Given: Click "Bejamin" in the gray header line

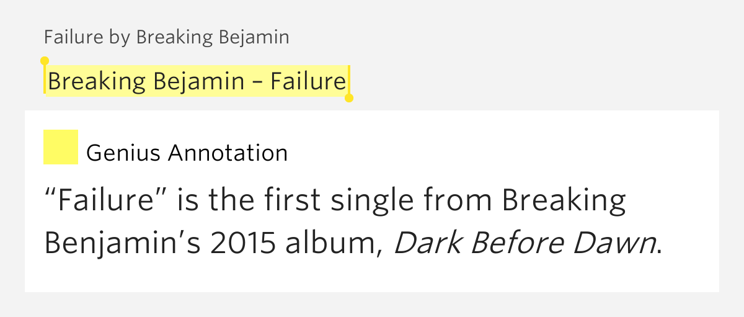Looking at the screenshot, I should coord(254,37).
